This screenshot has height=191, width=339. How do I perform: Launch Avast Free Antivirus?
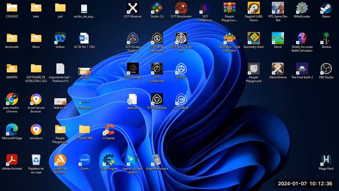pyautogui.click(x=60, y=160)
